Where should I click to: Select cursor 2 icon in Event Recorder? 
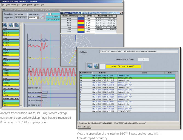click(x=96, y=66)
